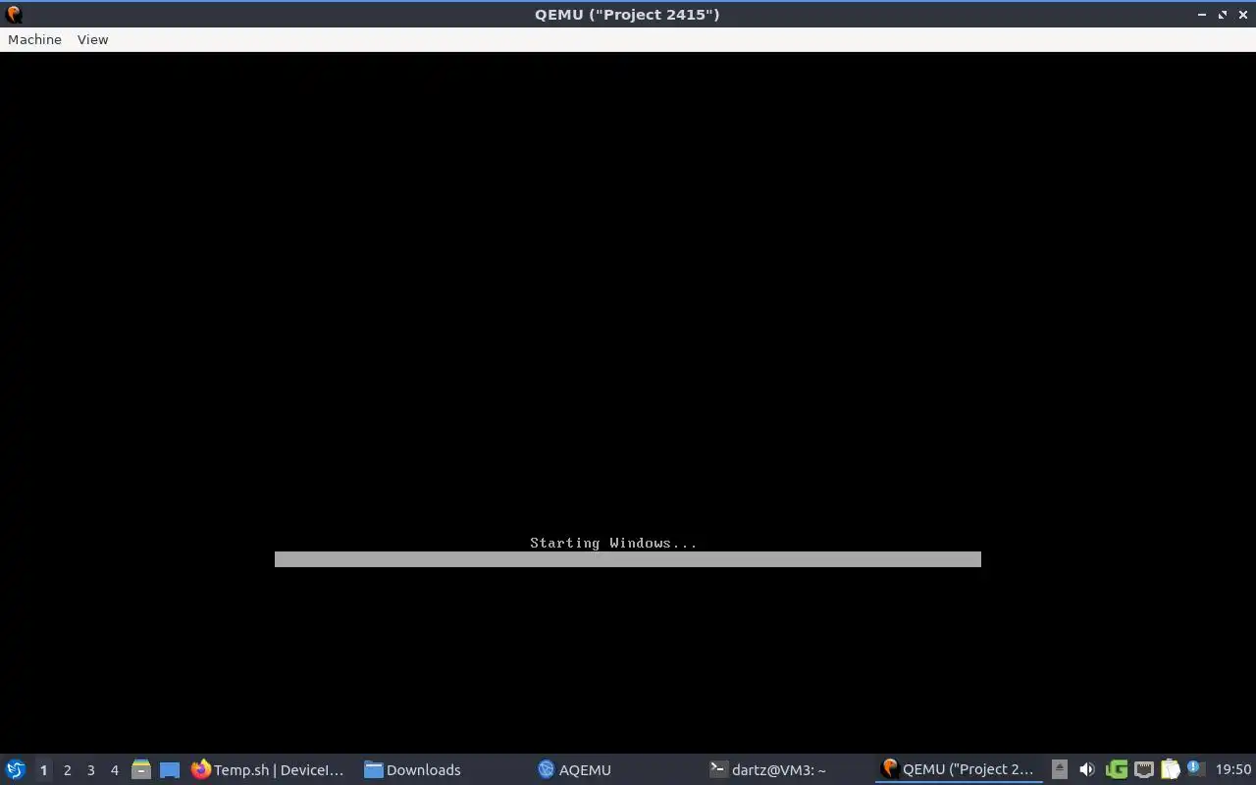
Task: Click the 19:50 clock
Action: 1233,769
